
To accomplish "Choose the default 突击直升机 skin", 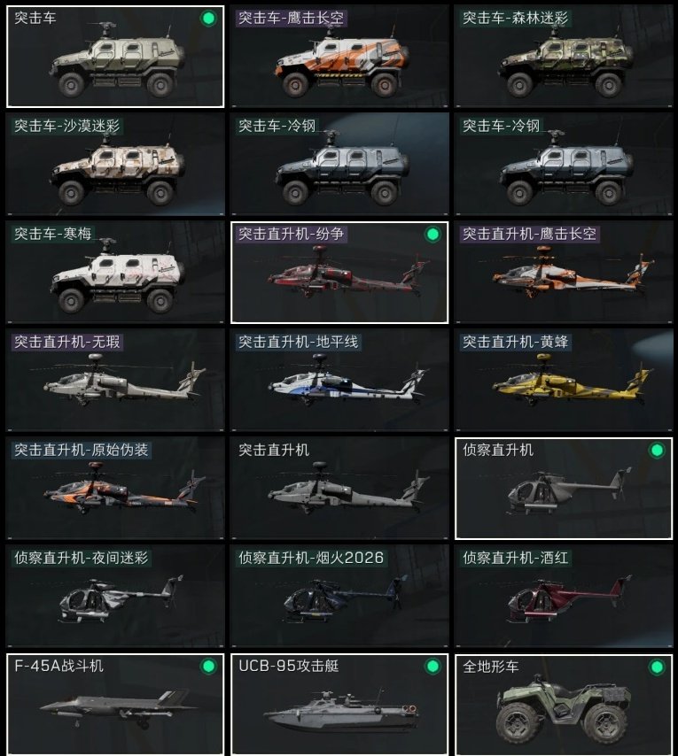I will point(339,488).
